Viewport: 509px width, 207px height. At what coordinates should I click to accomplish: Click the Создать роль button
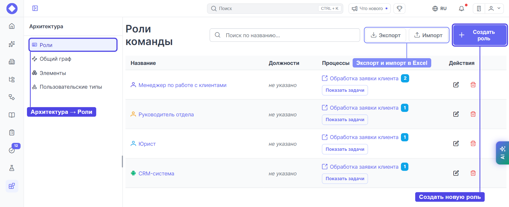480,35
